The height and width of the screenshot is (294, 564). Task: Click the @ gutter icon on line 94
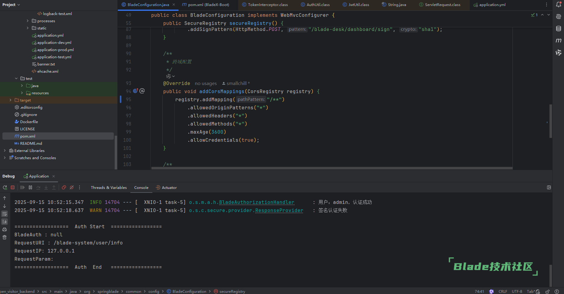tap(142, 91)
